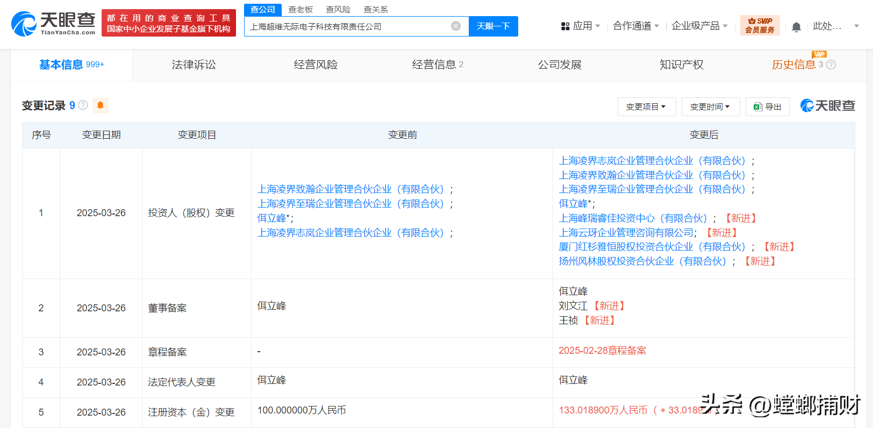
Task: Open the 知识产权 tab
Action: [x=682, y=65]
